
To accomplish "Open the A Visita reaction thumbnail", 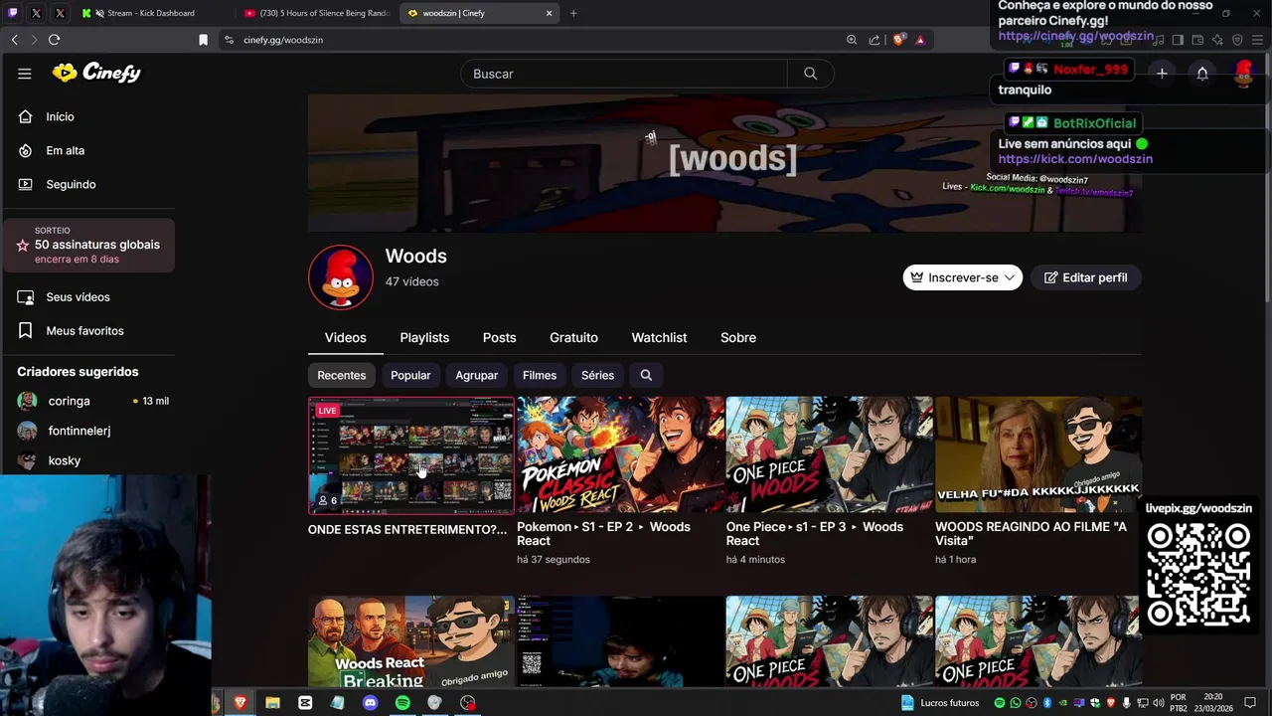I will [1037, 455].
